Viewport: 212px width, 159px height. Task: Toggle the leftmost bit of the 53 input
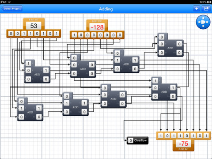click(x=11, y=34)
